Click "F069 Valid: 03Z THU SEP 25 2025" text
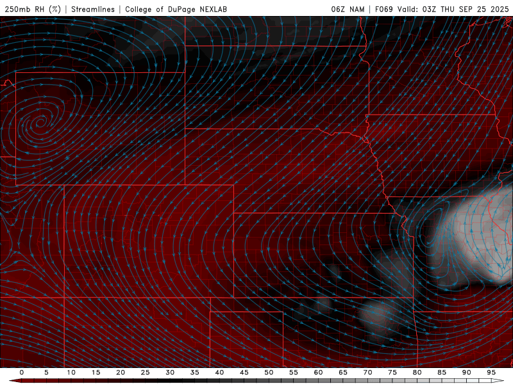The height and width of the screenshot is (384, 513). tap(442, 9)
